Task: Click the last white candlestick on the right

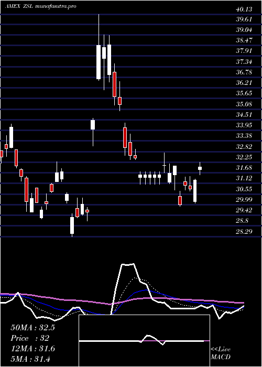Action: click(200, 168)
